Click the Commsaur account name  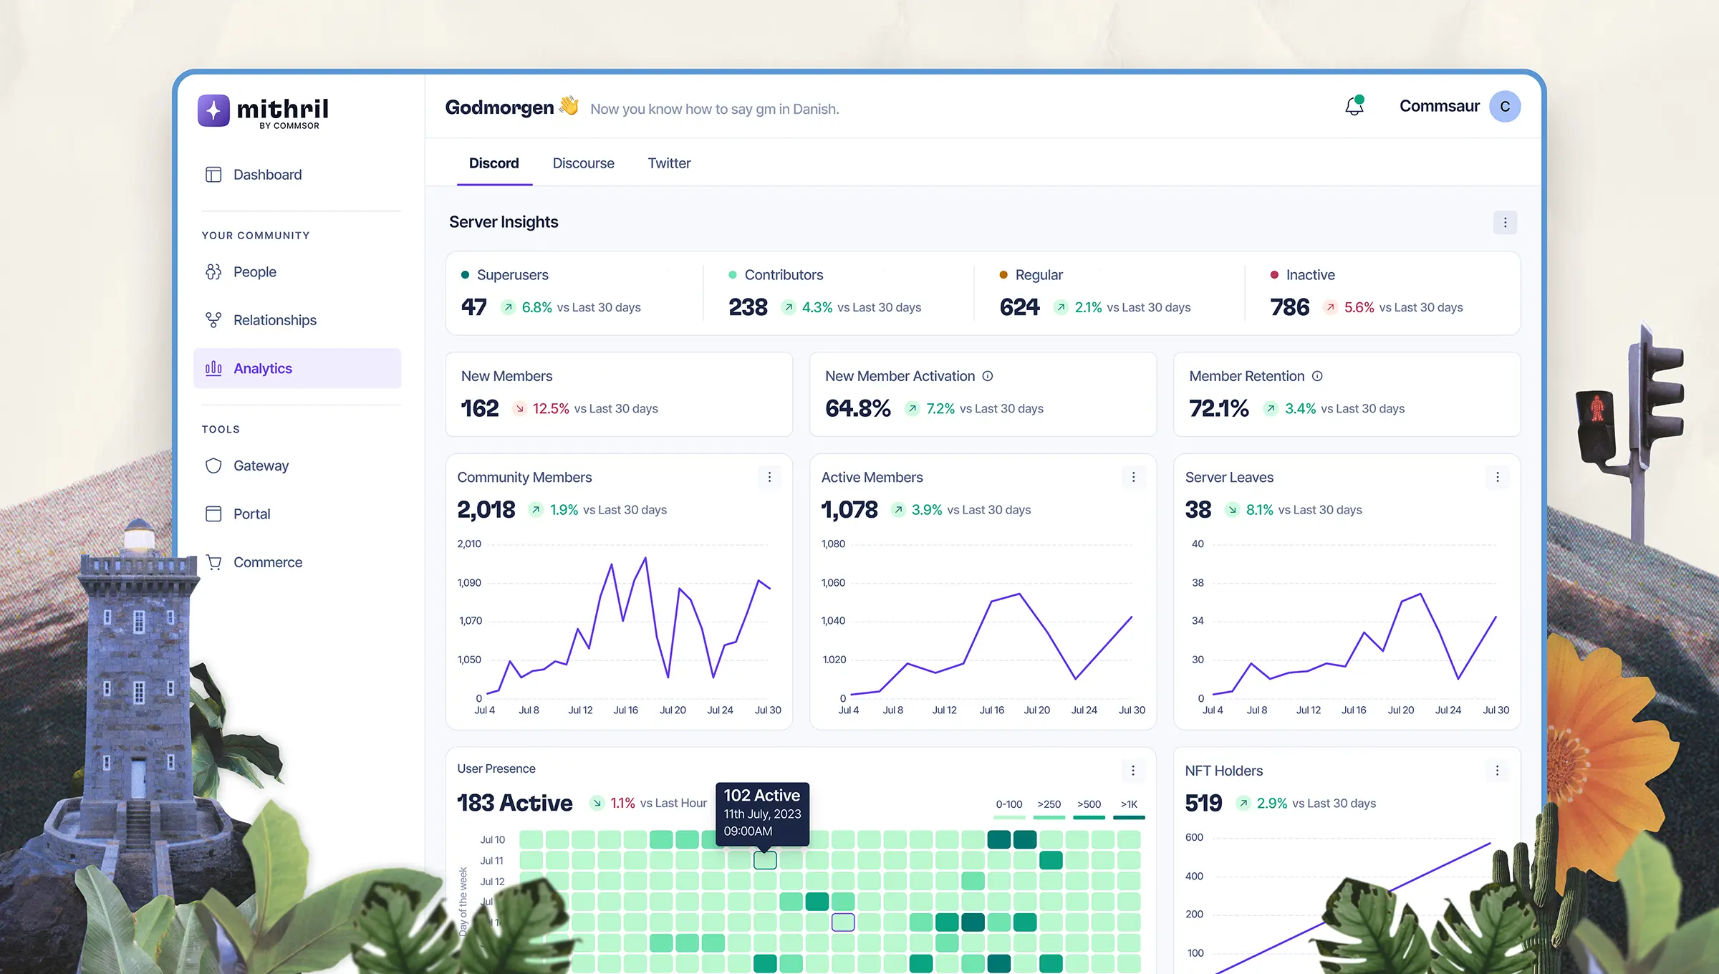pos(1439,106)
